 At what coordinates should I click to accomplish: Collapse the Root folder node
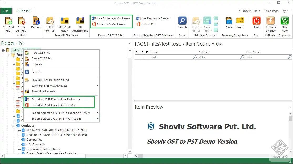coord(8,55)
